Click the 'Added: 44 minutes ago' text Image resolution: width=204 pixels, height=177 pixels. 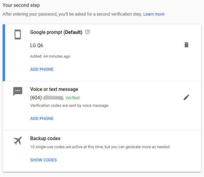[x=50, y=56]
